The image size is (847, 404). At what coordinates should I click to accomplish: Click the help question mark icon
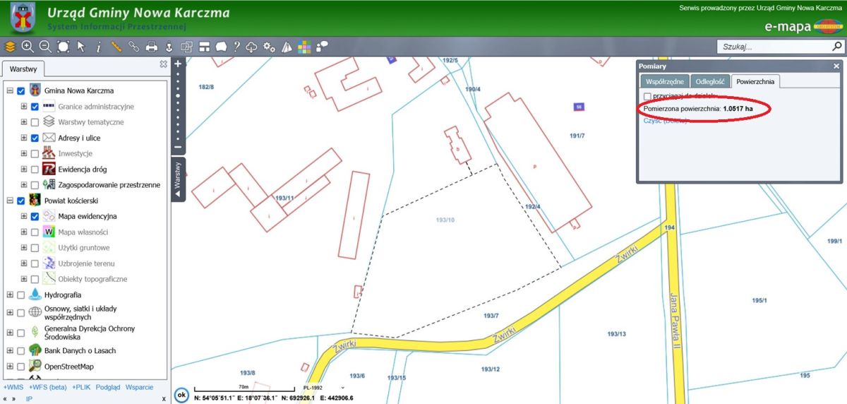click(x=236, y=47)
